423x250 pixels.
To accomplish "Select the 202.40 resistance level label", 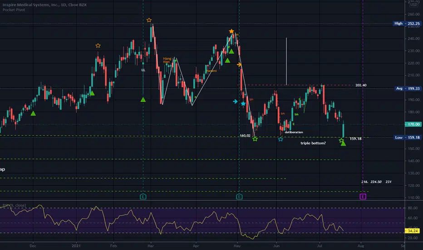I will (361, 85).
